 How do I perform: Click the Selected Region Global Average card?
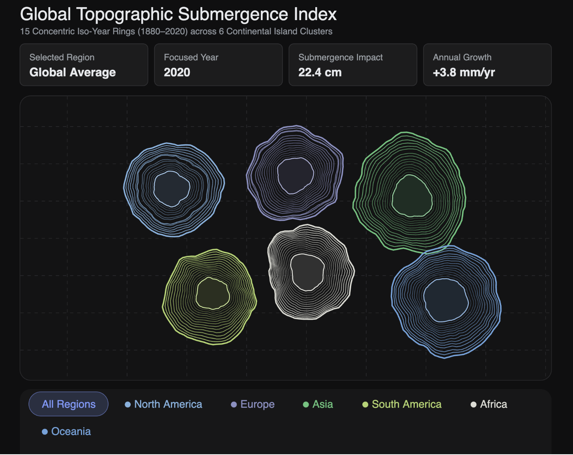point(84,65)
